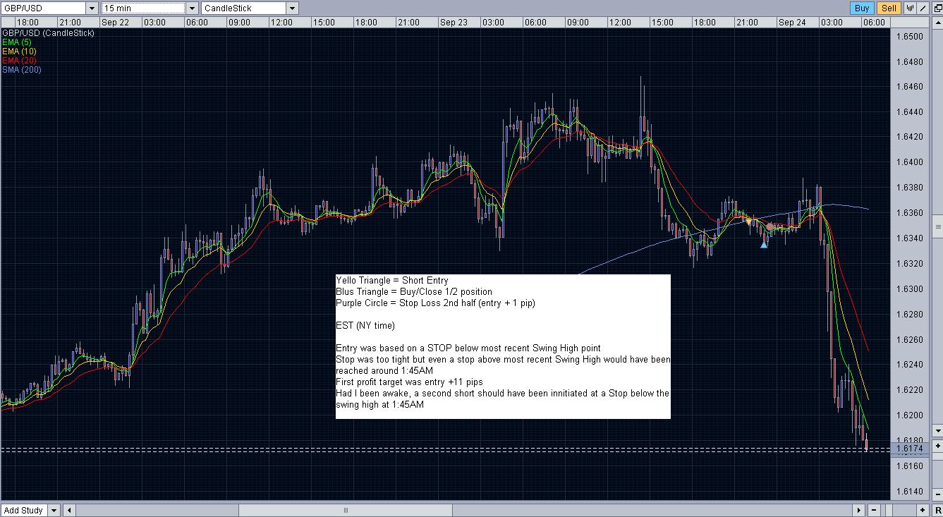Click the vertical scroll up arrow
This screenshot has height=517, width=943.
click(938, 24)
